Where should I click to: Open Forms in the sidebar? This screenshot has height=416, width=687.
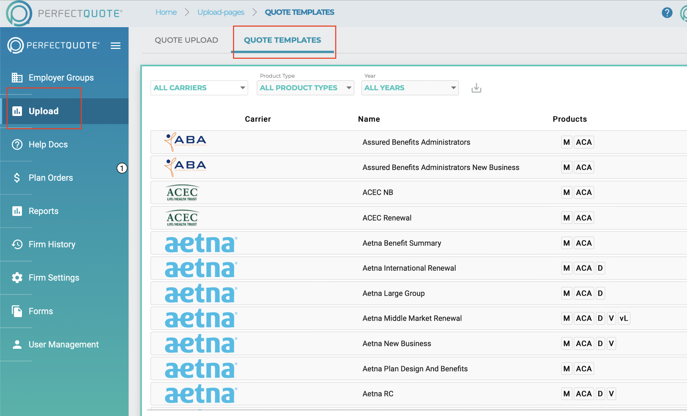41,311
